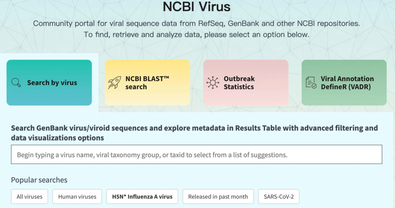Open the NCBI BLAST search tab
This screenshot has width=395, height=208.
pos(147,83)
